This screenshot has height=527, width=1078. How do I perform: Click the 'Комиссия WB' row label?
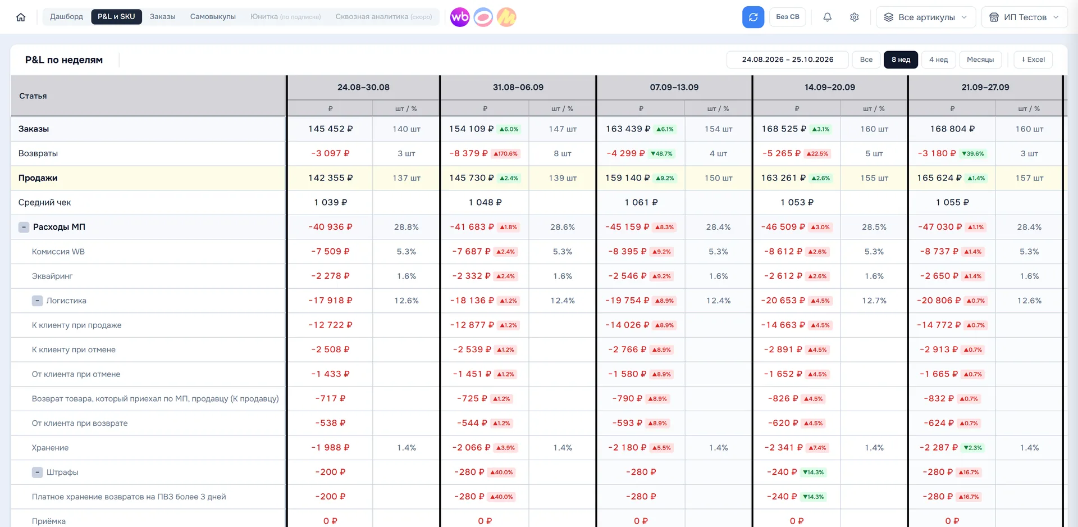pos(58,252)
